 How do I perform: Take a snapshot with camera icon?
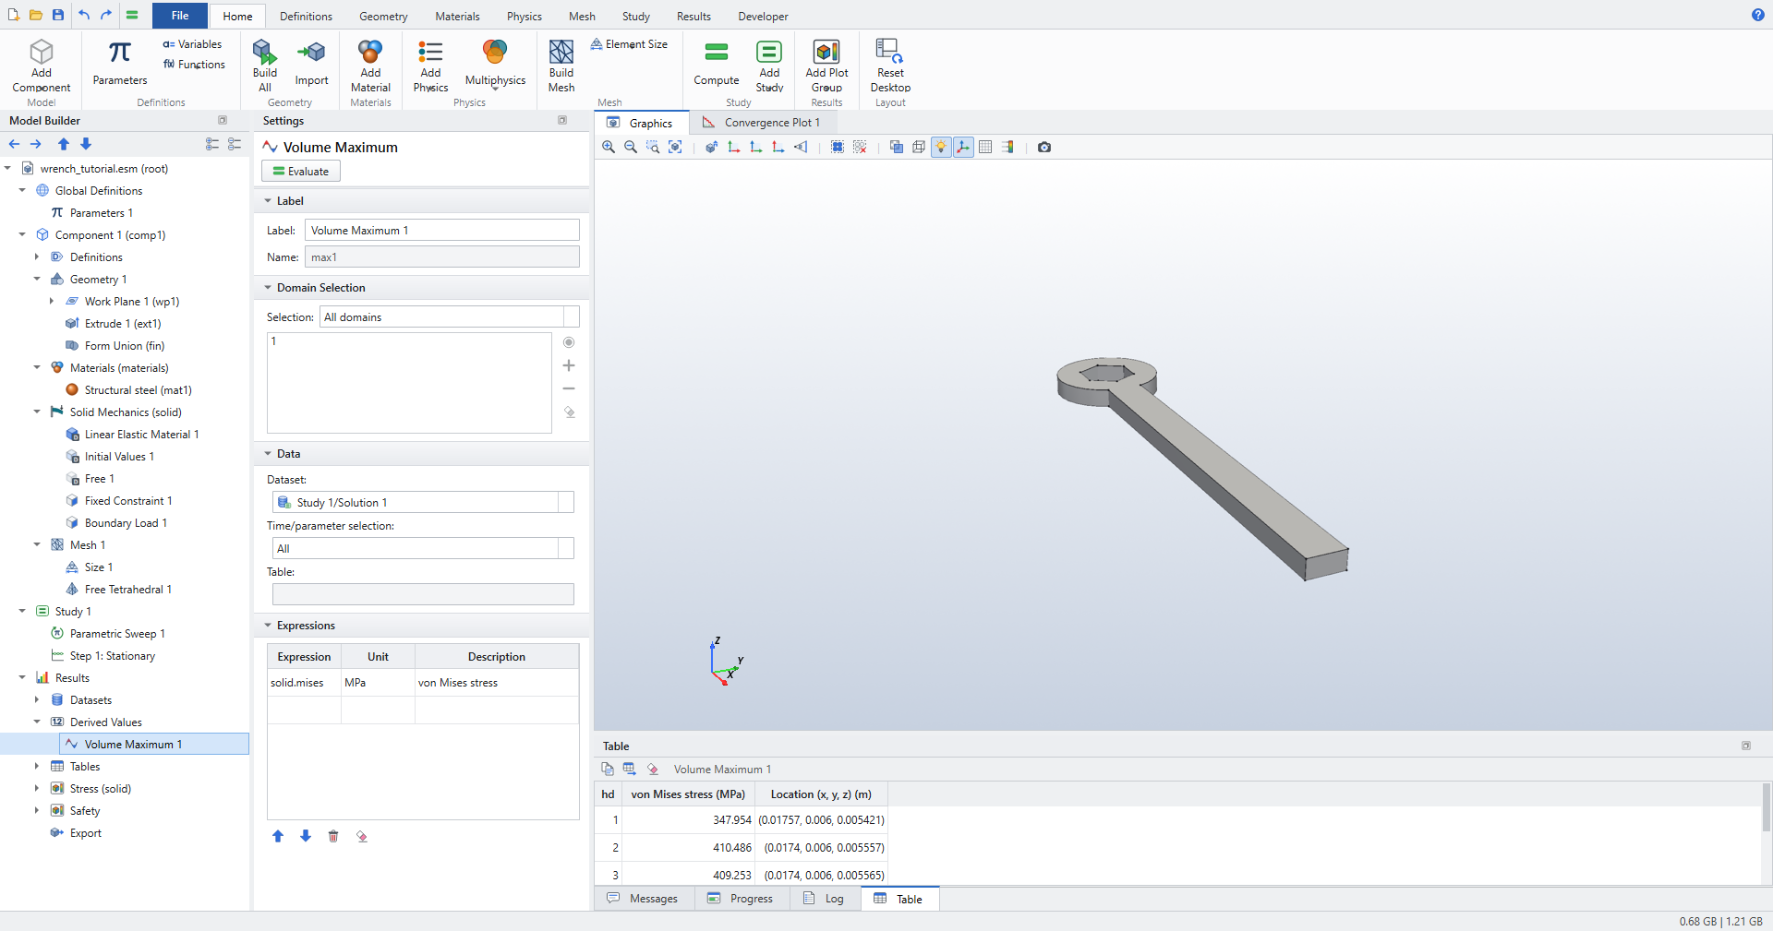[x=1044, y=147]
